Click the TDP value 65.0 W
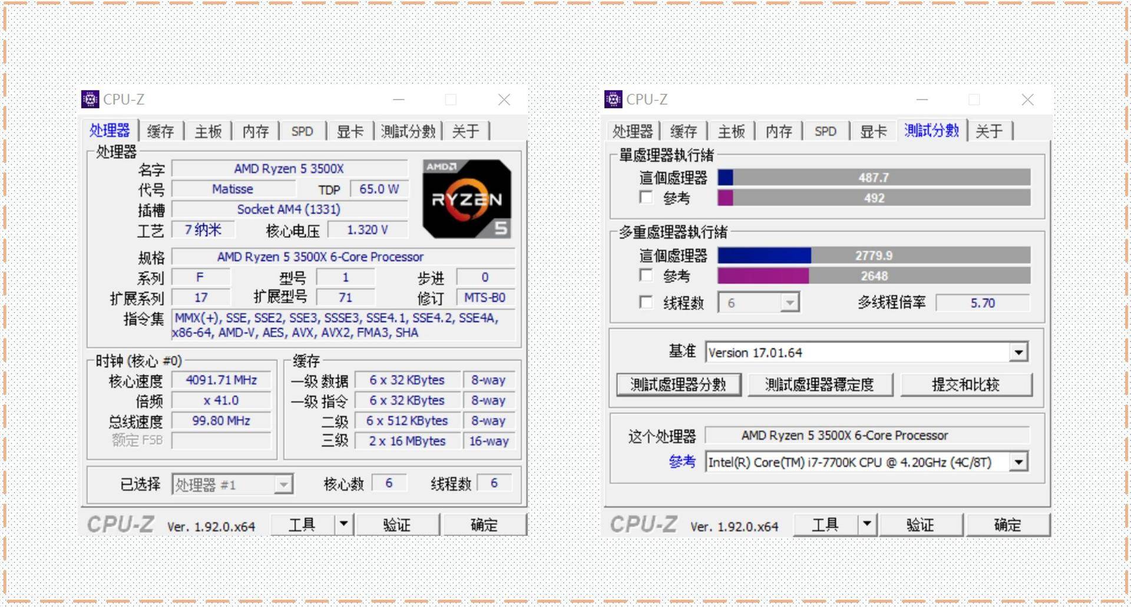The image size is (1131, 607). coord(379,189)
